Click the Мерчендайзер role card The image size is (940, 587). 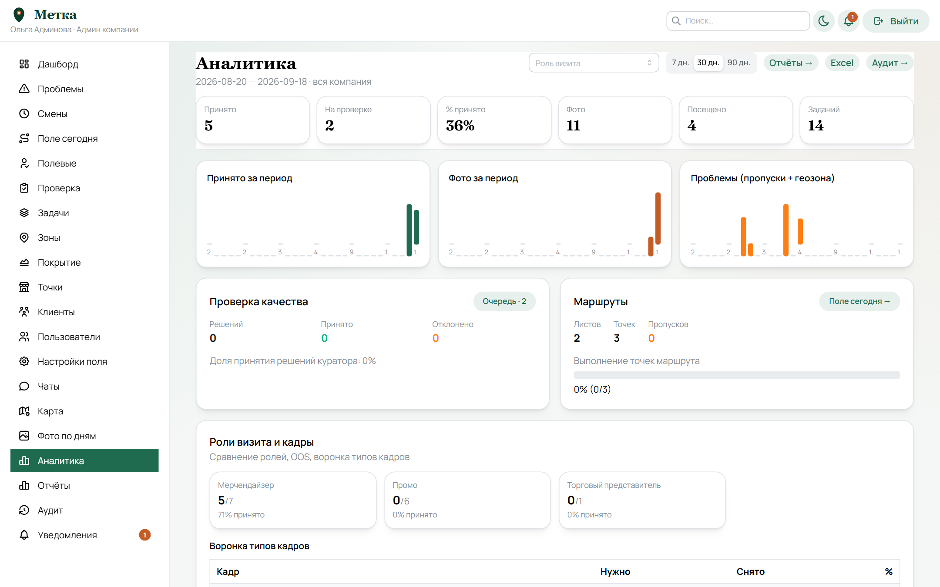(x=293, y=500)
